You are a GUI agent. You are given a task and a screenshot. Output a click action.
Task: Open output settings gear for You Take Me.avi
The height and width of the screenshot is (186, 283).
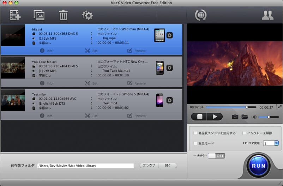coord(169,68)
